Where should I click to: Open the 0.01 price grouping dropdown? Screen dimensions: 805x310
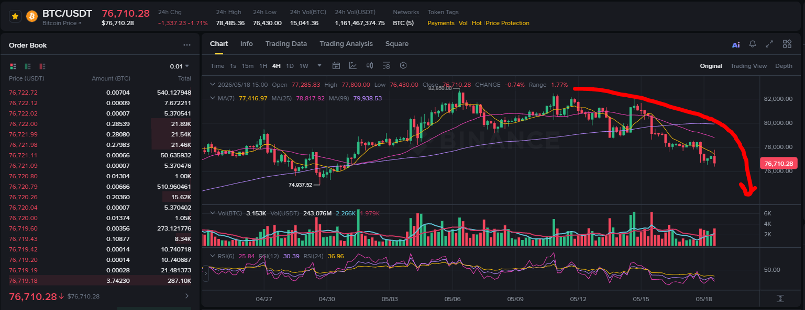180,66
